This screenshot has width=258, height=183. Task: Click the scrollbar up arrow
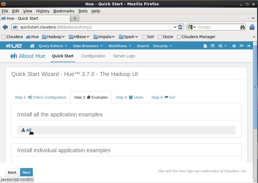(x=255, y=43)
